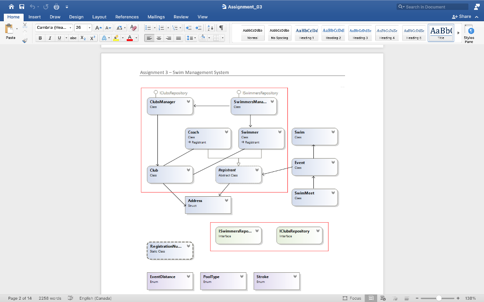The width and height of the screenshot is (484, 302).
Task: Open the font size dropdown
Action: coord(89,28)
